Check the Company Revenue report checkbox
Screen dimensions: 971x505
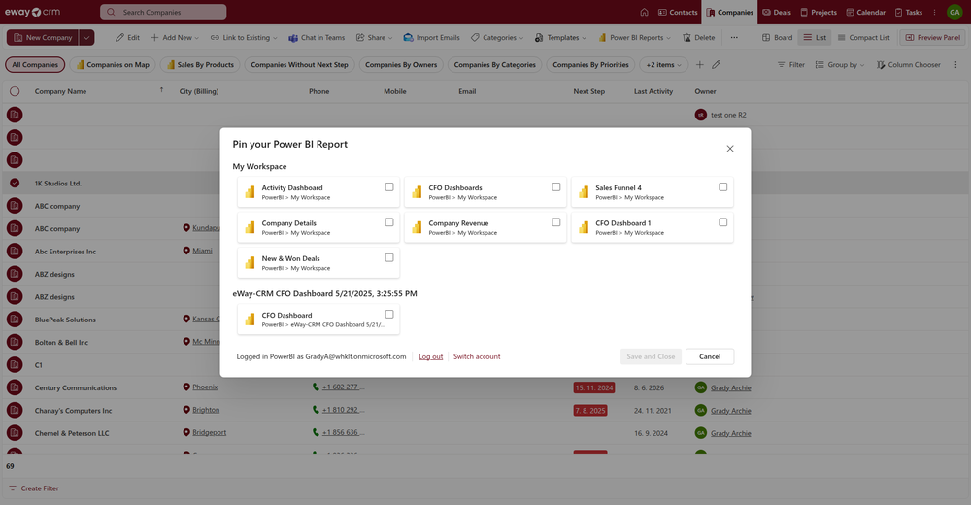pyautogui.click(x=556, y=222)
